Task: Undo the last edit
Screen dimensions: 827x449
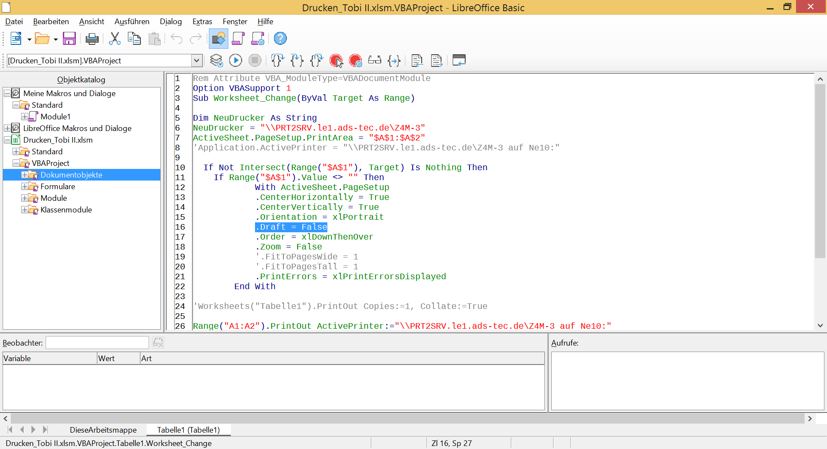Action: pyautogui.click(x=176, y=39)
